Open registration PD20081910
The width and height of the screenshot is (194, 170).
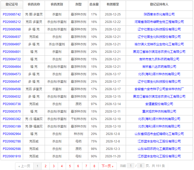pyautogui.click(x=12, y=156)
